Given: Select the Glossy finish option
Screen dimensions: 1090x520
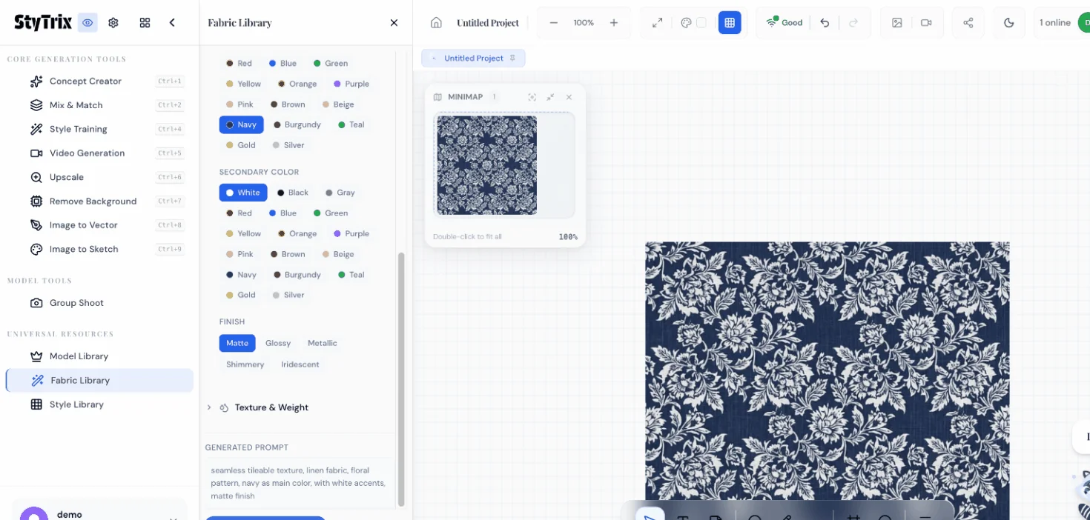Looking at the screenshot, I should [x=278, y=343].
